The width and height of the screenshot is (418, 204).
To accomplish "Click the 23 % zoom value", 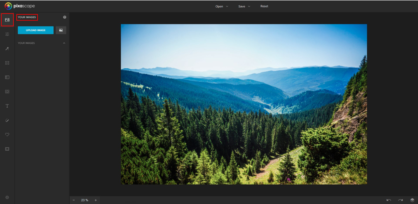I will point(85,200).
